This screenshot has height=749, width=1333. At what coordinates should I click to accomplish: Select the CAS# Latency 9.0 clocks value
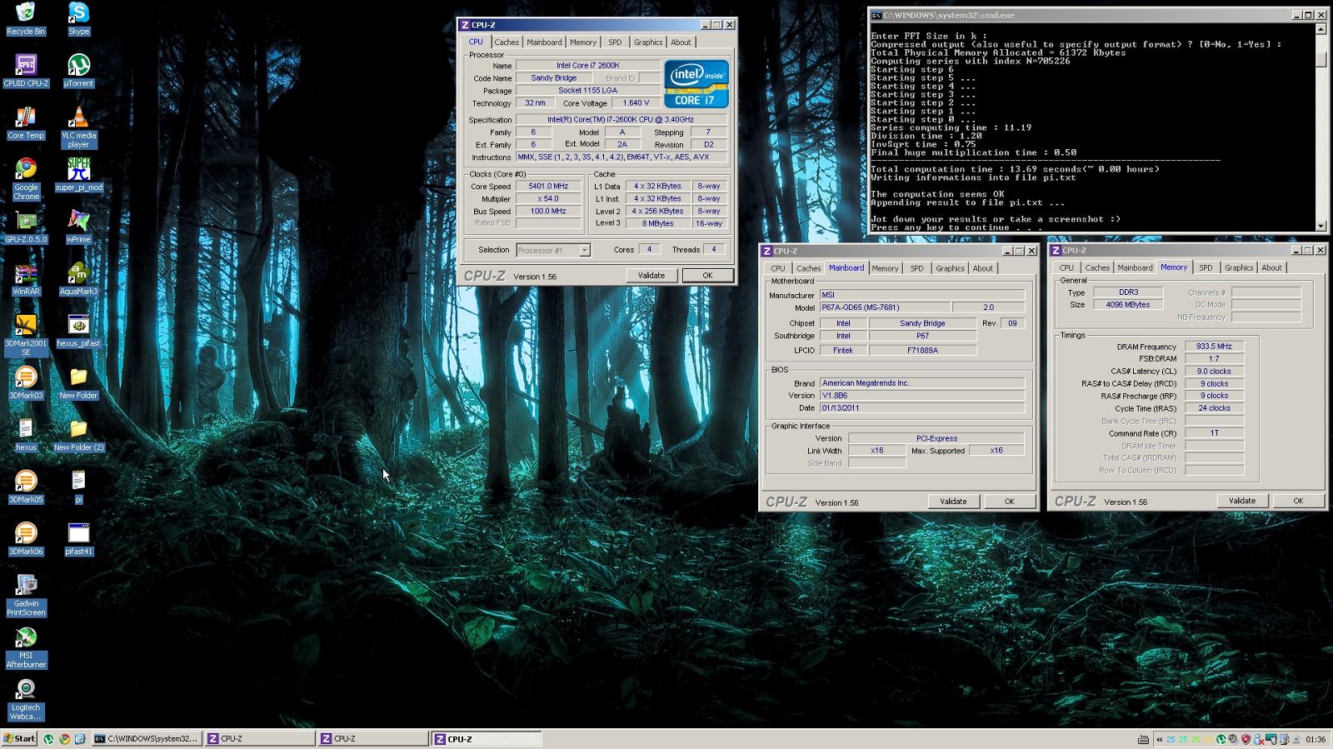[1214, 372]
